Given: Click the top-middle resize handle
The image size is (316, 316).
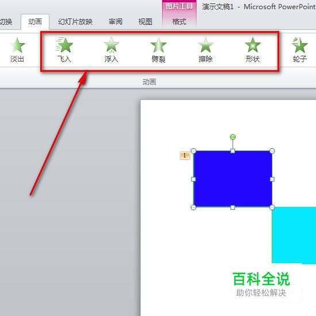Looking at the screenshot, I should [x=233, y=151].
